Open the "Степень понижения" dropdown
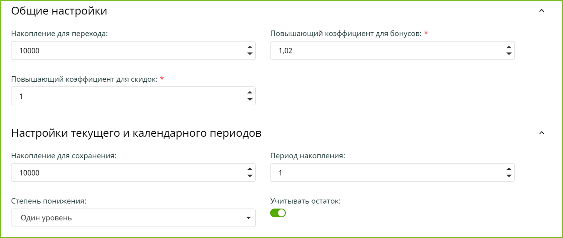This screenshot has height=238, width=563. click(x=249, y=217)
